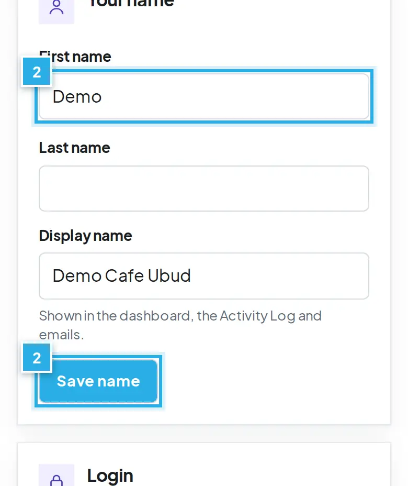This screenshot has width=408, height=486.
Task: Click the word Demo in First name
Action: coord(77,97)
